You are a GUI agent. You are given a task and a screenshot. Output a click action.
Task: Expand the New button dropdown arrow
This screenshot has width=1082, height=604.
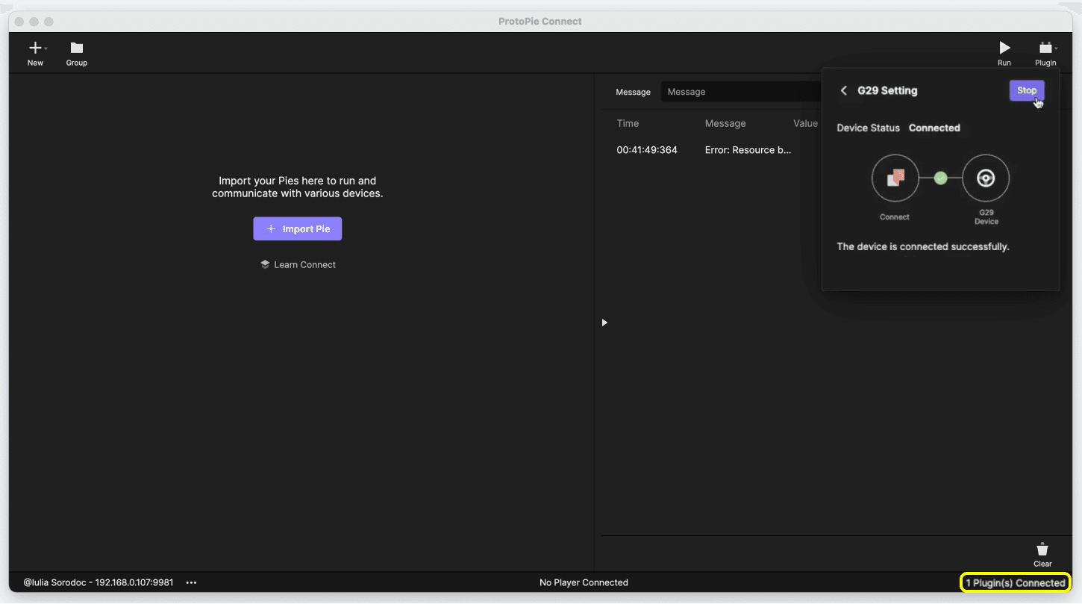(x=45, y=47)
